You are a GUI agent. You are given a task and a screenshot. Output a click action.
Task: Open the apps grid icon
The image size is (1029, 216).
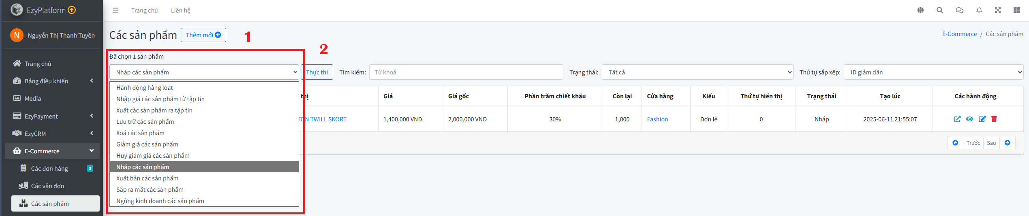click(1017, 11)
